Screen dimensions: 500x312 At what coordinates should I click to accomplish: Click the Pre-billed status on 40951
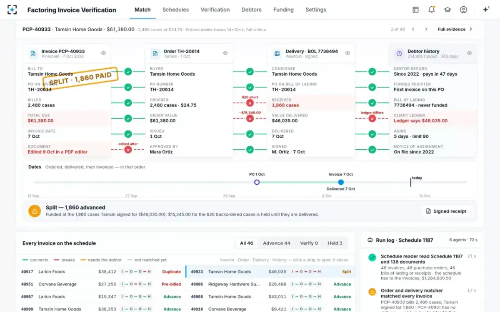[x=171, y=284]
